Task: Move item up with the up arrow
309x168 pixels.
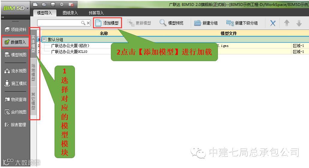Action: pos(287,23)
